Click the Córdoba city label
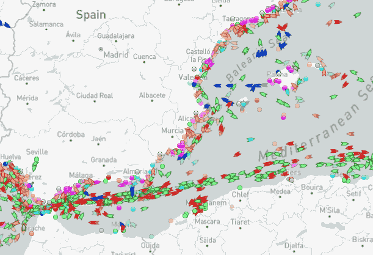The image size is (373, 255). click(70, 134)
